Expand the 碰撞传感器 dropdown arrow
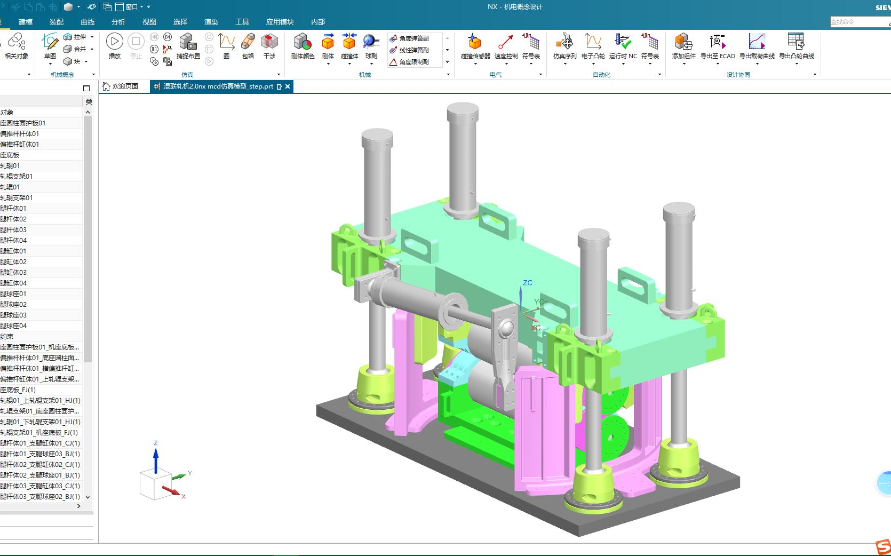This screenshot has width=891, height=556. (x=475, y=64)
